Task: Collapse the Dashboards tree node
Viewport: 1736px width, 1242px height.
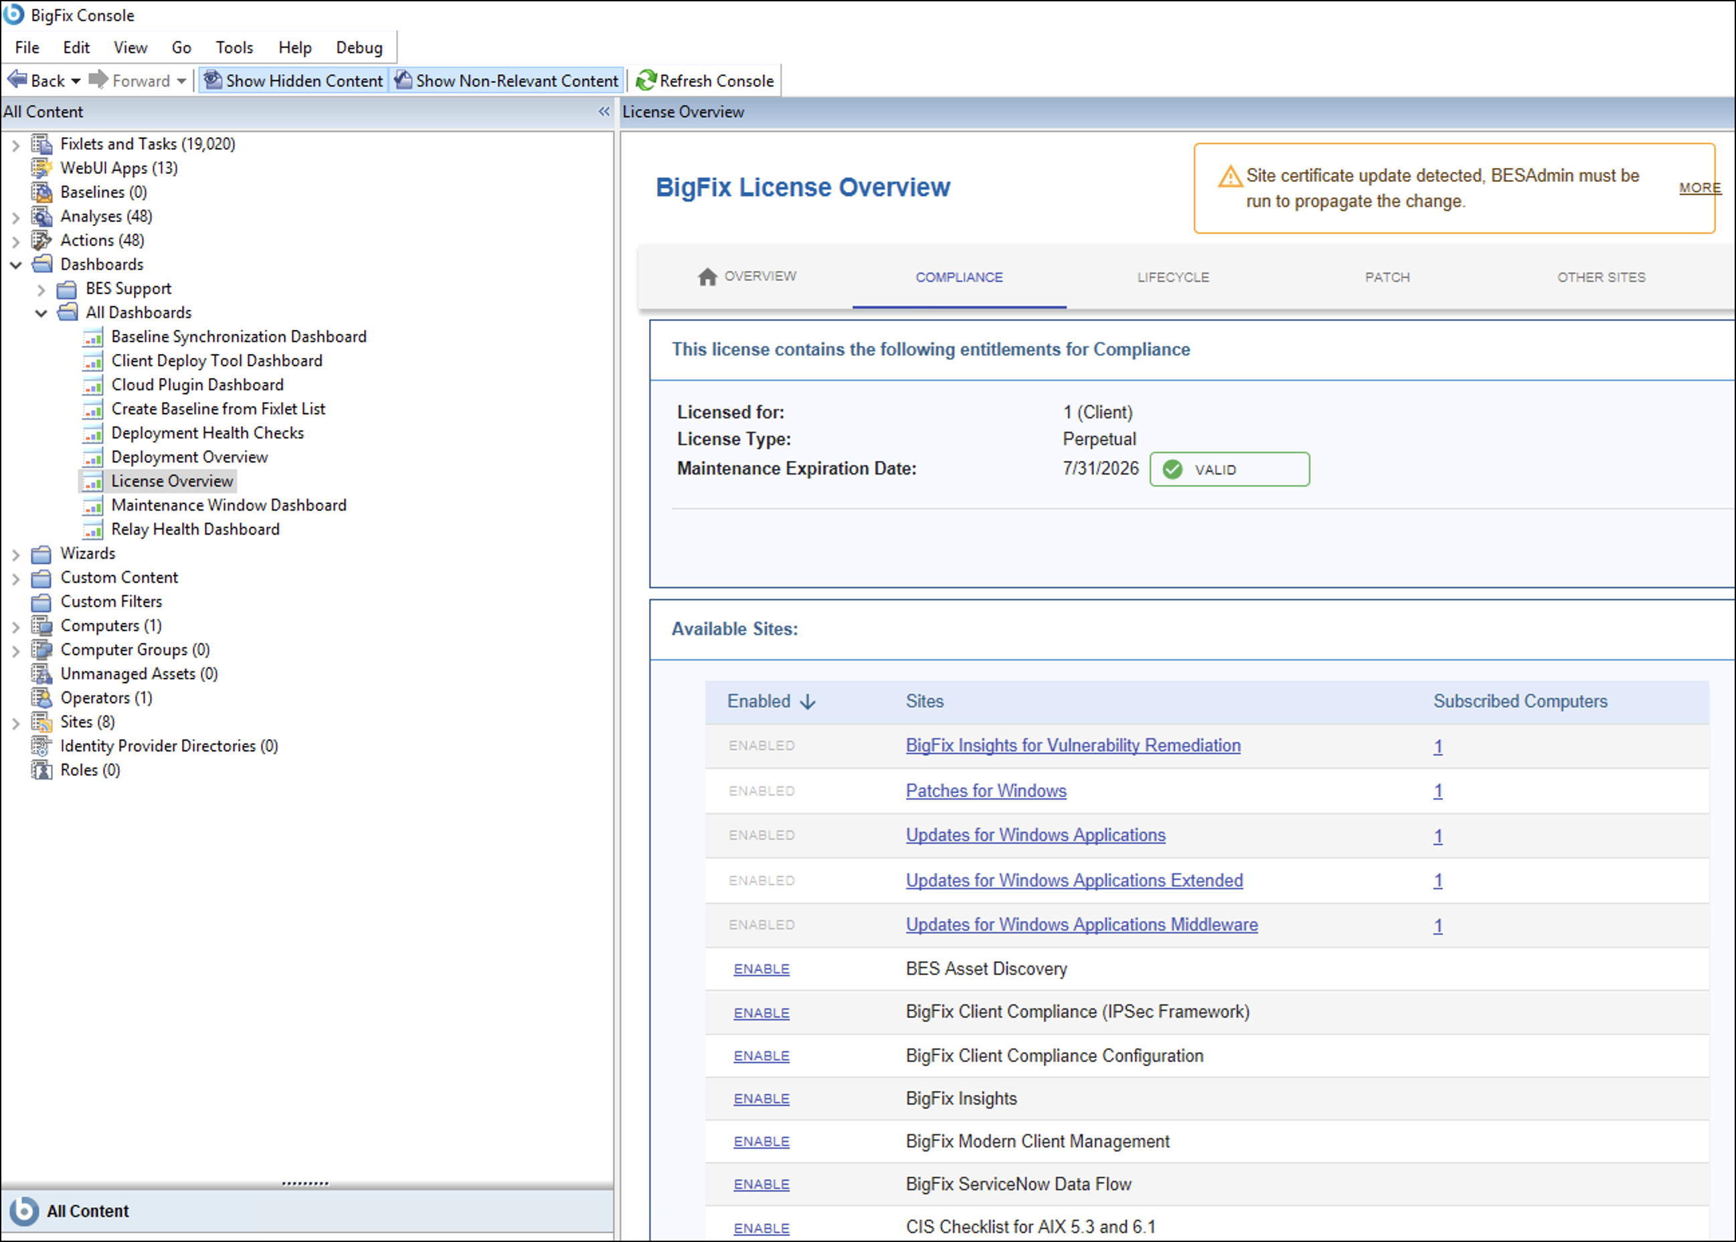Action: tap(16, 264)
